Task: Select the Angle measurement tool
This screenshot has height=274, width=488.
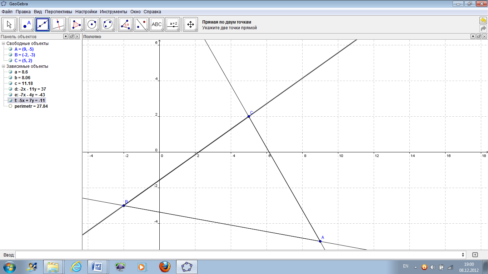Action: 125,24
